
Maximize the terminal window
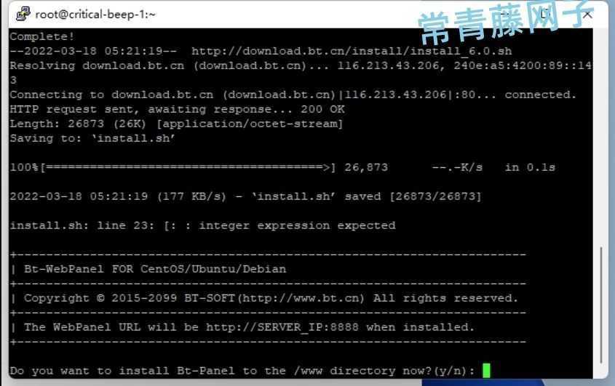[545, 15]
